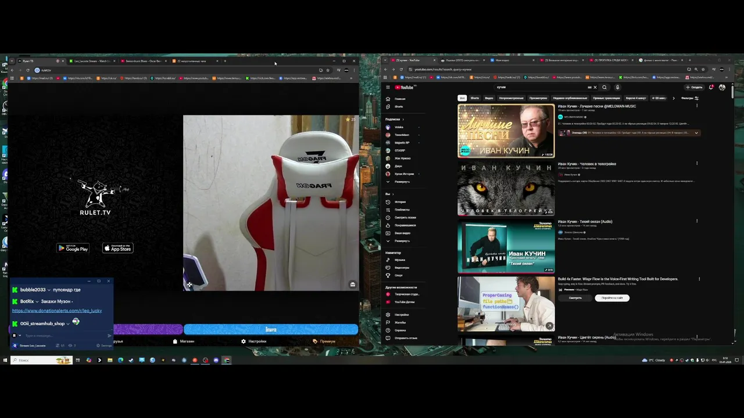744x418 pixels.
Task: Click Смотреть on the Wispr Flow ad
Action: (575, 298)
